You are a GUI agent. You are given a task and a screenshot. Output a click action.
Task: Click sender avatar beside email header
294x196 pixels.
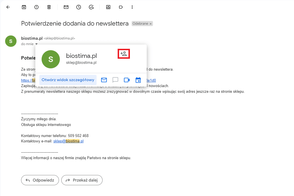(11, 41)
